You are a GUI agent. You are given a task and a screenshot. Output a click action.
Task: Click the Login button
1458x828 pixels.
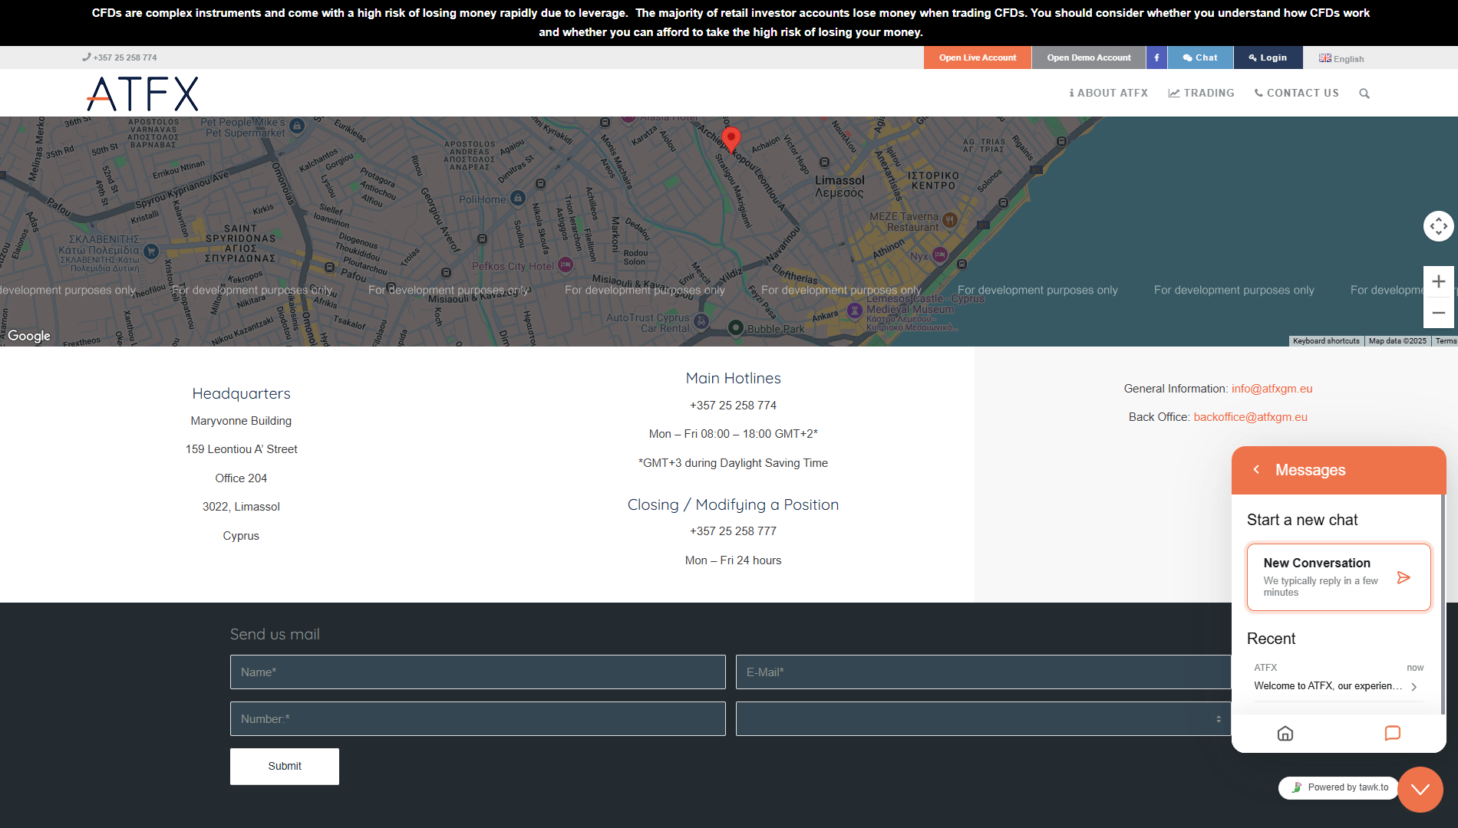[1268, 58]
